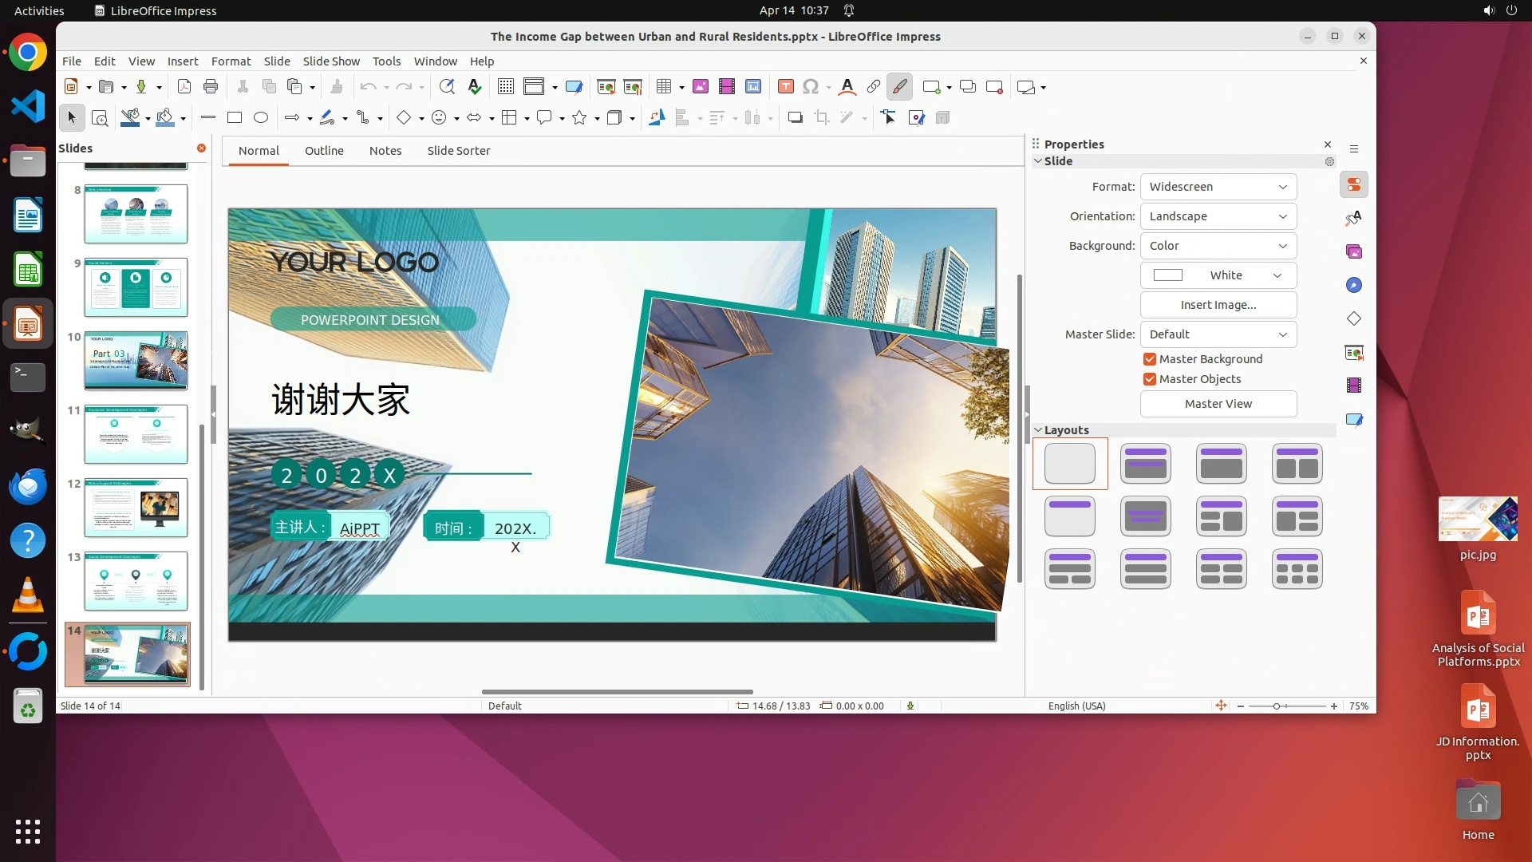Open the Format dropdown showing Widescreen
This screenshot has width=1532, height=862.
[x=1218, y=187]
